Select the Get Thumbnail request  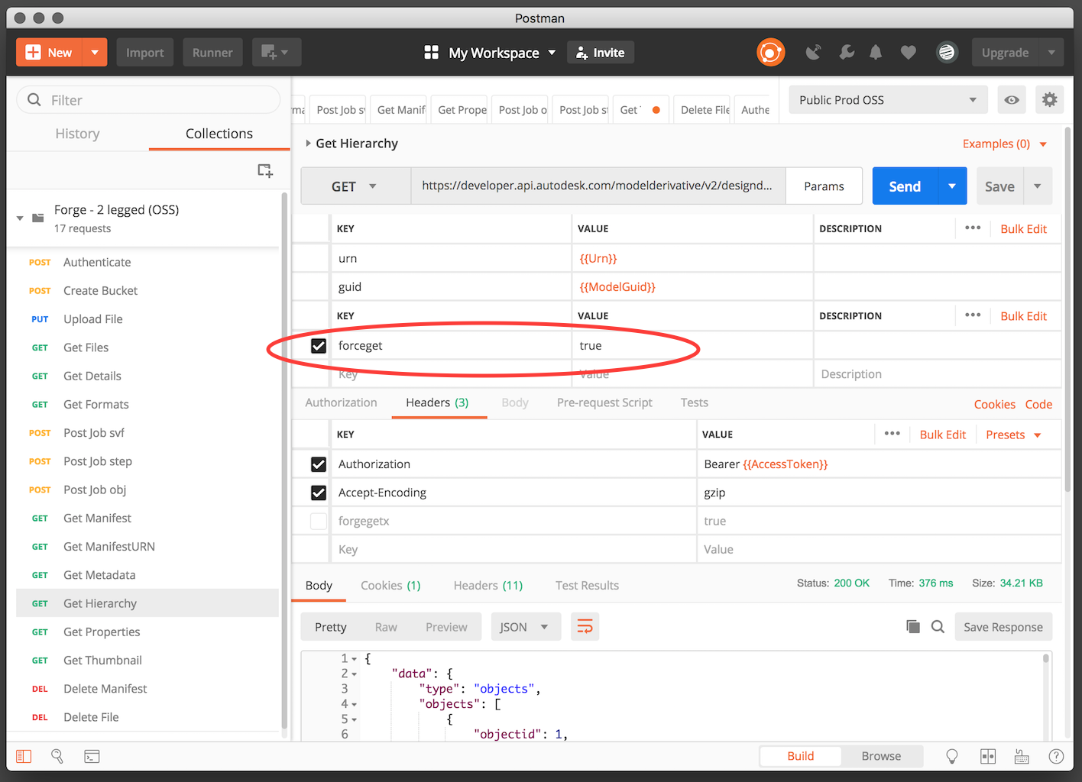coord(147,661)
